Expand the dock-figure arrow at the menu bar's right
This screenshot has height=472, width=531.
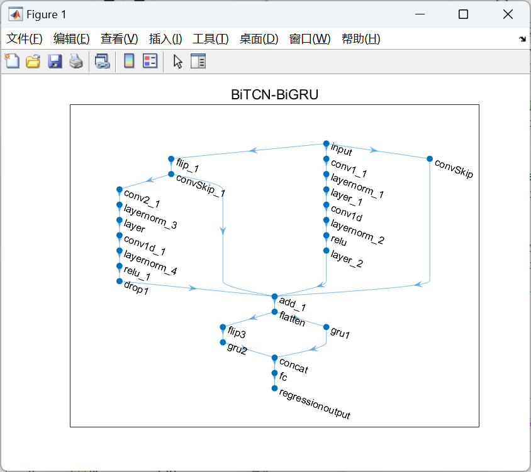pos(522,38)
